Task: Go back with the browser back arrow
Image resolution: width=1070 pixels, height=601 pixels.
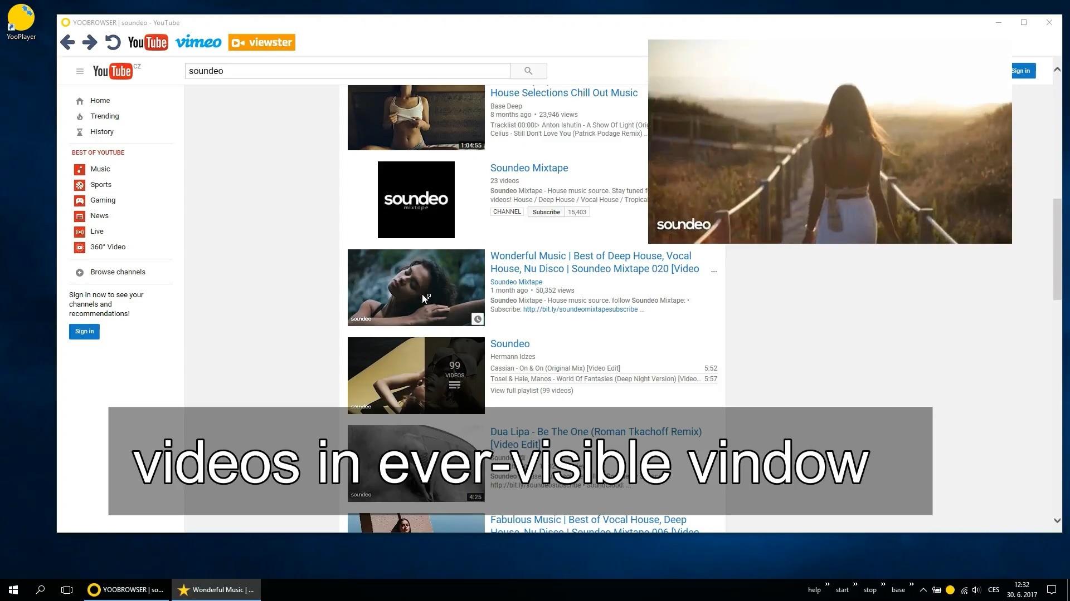Action: [x=67, y=42]
